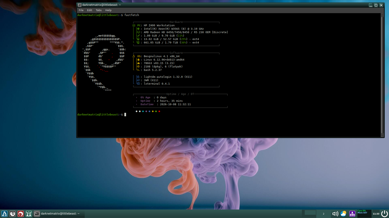Image resolution: width=389 pixels, height=218 pixels.
Task: Launch the green viking-helmet app icon
Action: pos(29,214)
